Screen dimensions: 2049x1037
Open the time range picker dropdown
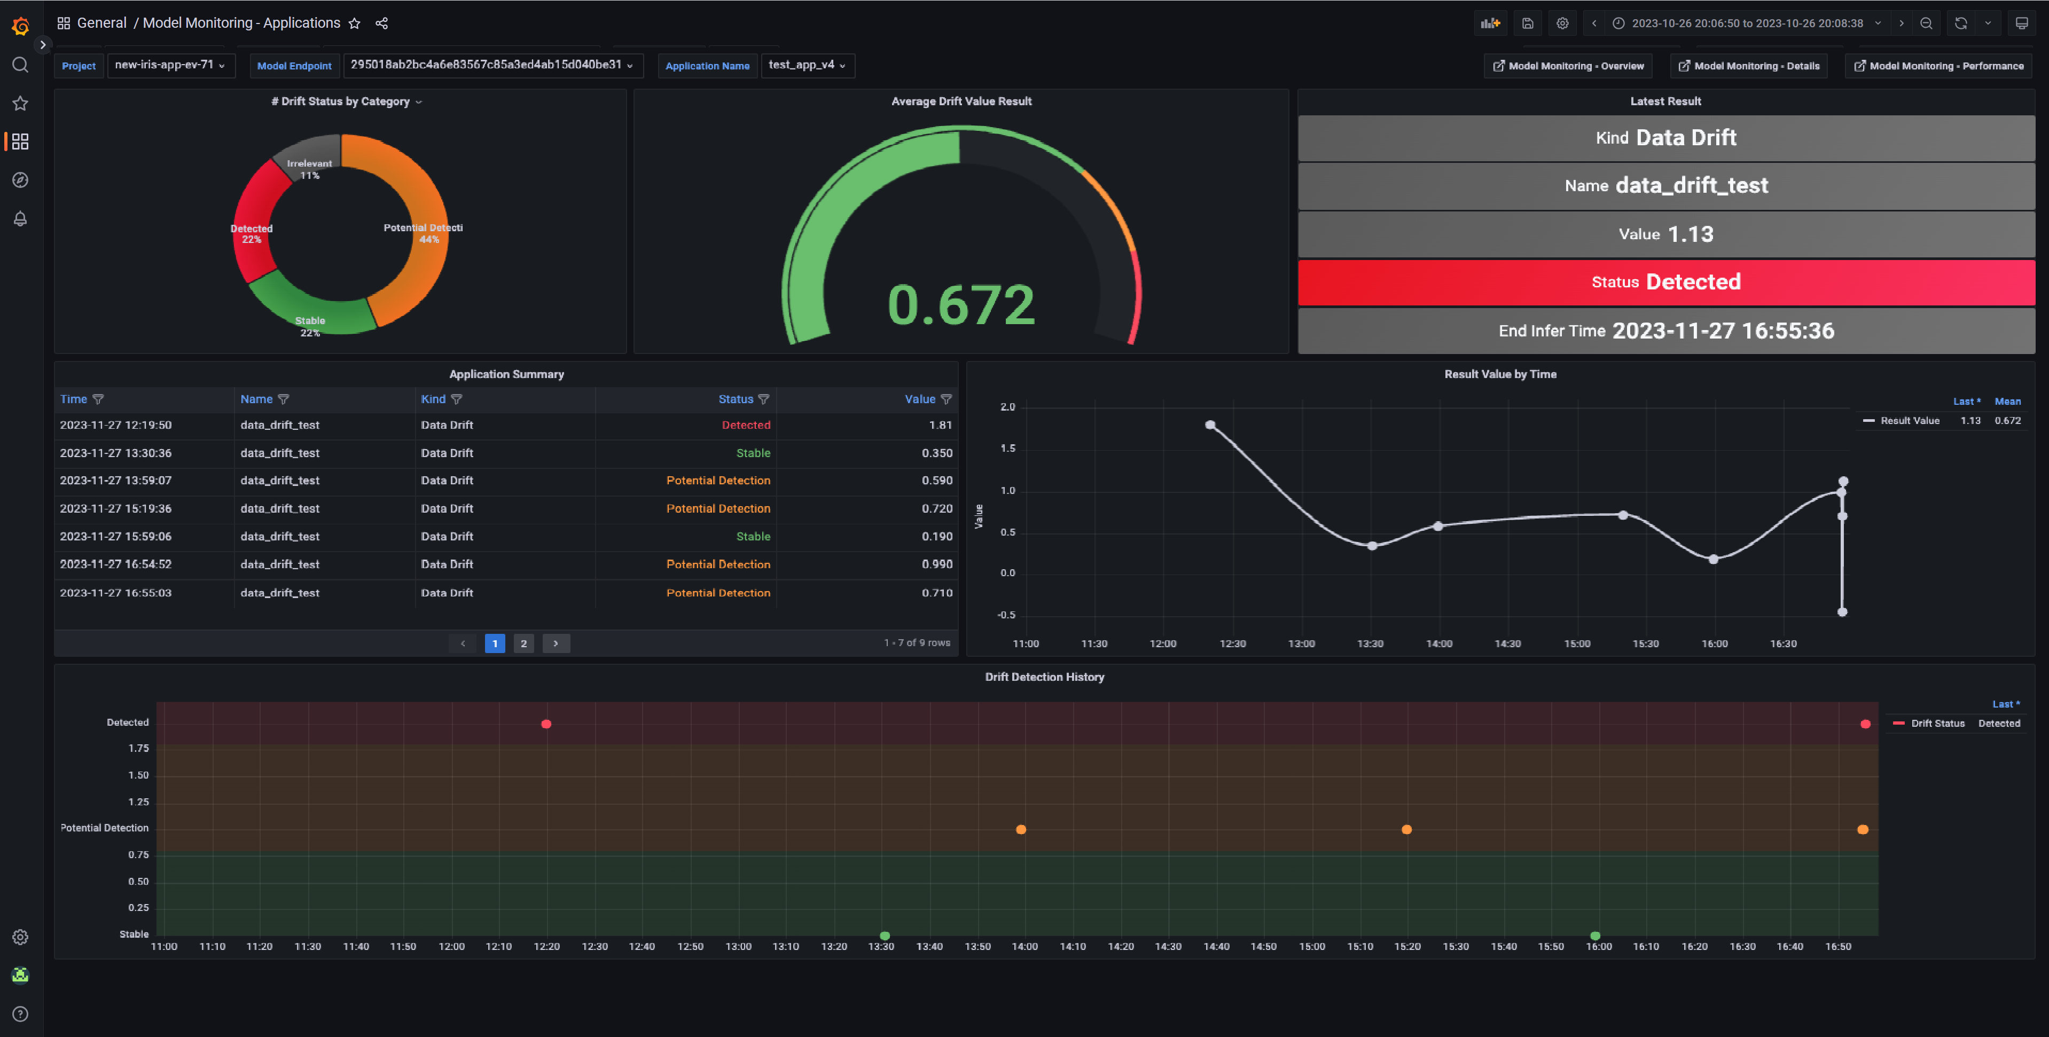1747,23
